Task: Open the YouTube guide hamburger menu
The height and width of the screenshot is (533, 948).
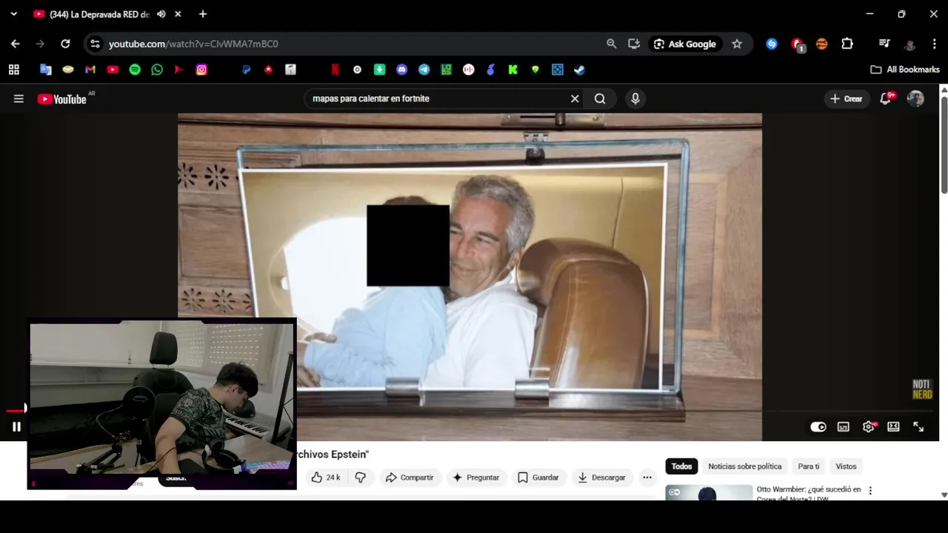Action: (x=19, y=98)
